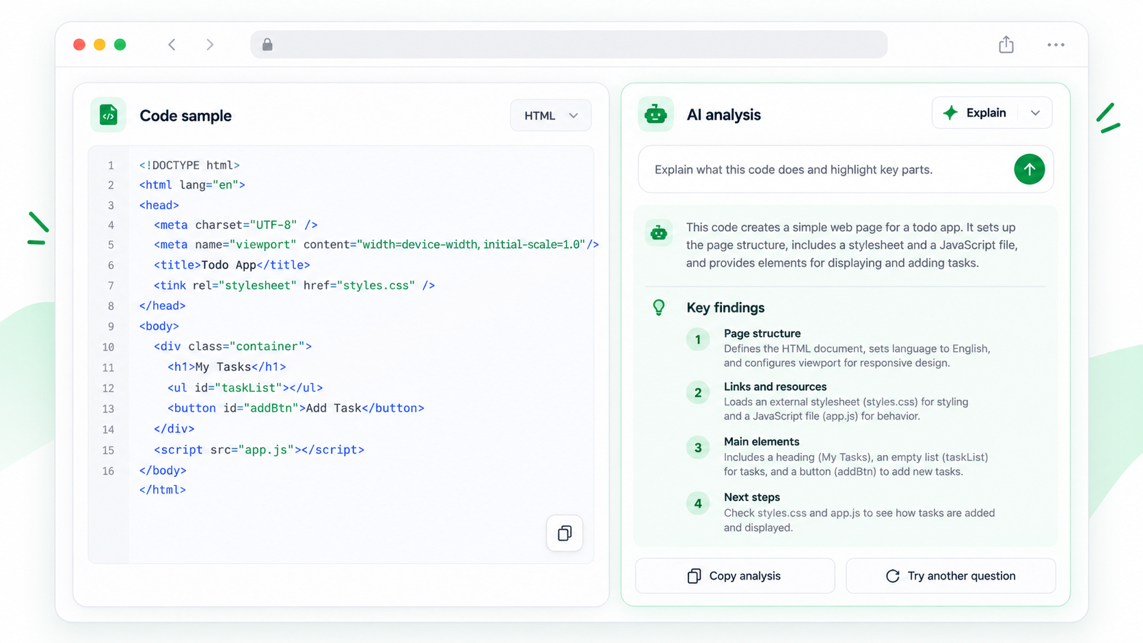Click the numbered badge 3 for Main elements
Image resolution: width=1143 pixels, height=643 pixels.
tap(698, 448)
